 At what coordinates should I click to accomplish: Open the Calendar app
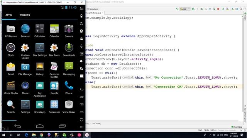coord(54,31)
